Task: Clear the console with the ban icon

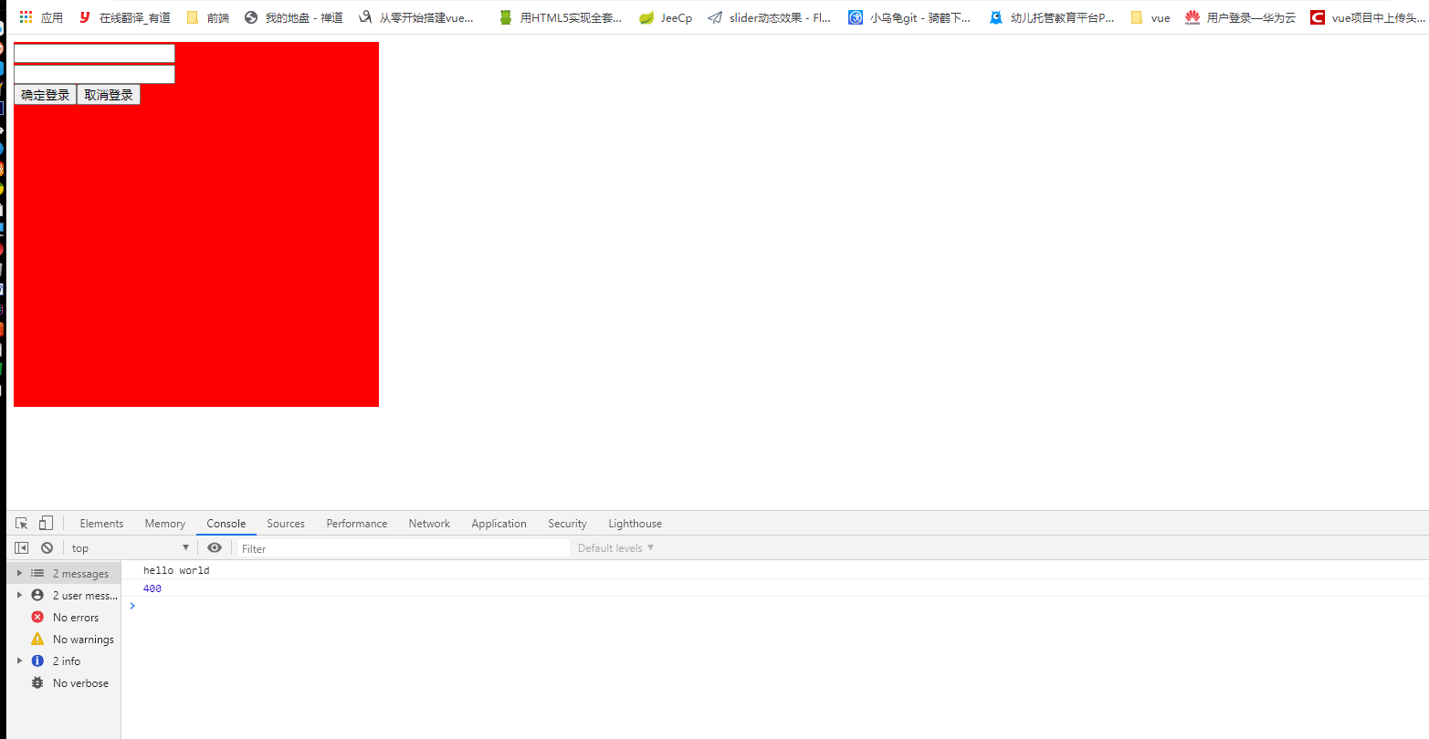Action: [x=47, y=548]
